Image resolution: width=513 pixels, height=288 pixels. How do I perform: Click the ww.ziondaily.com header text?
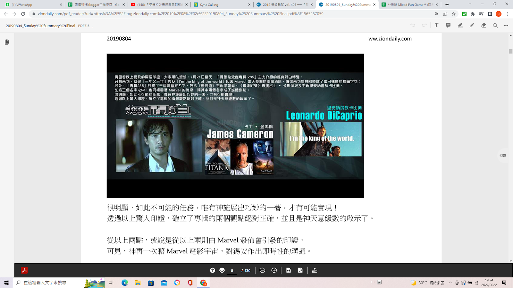pyautogui.click(x=390, y=39)
